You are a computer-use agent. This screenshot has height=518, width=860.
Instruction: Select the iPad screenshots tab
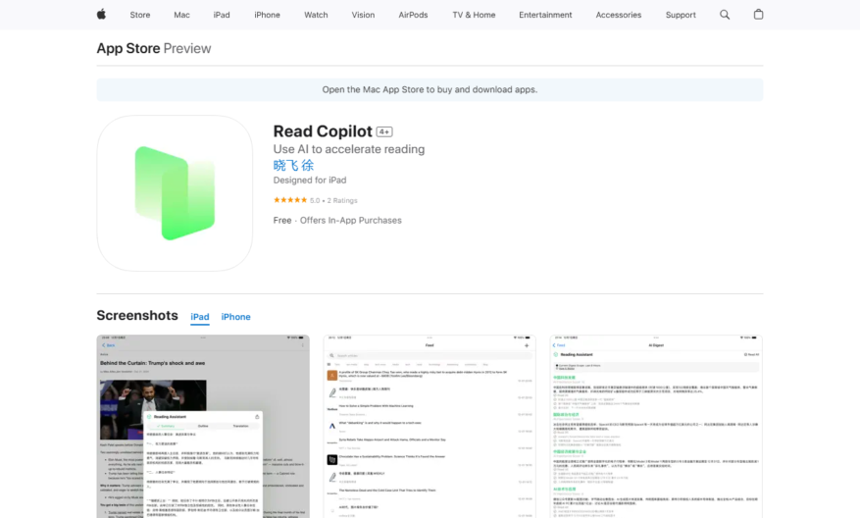(x=200, y=317)
